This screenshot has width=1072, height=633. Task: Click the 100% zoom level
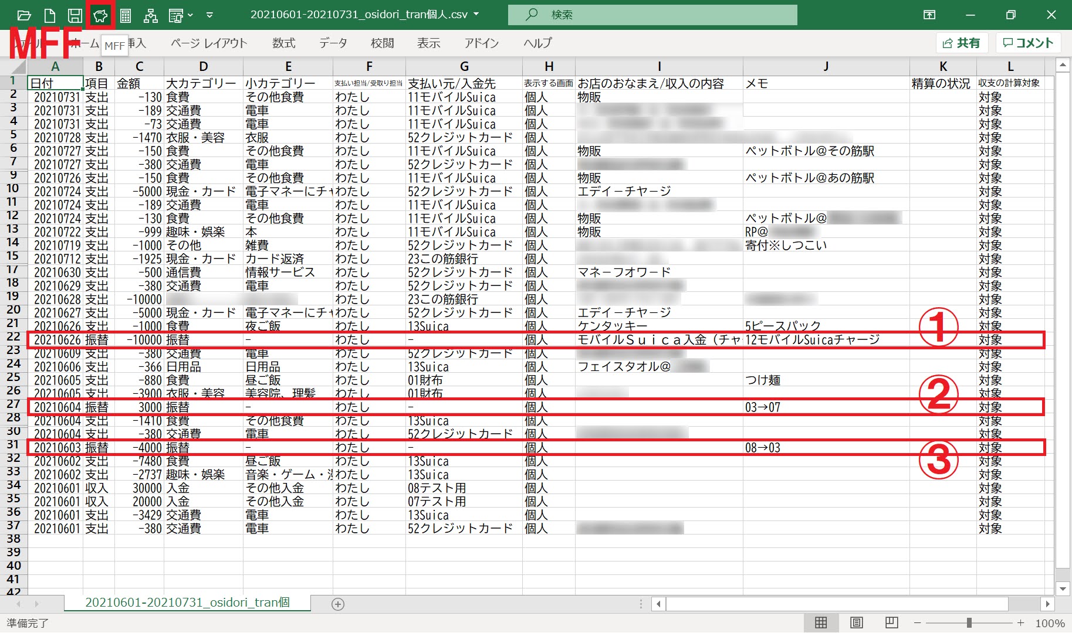[x=1050, y=623]
